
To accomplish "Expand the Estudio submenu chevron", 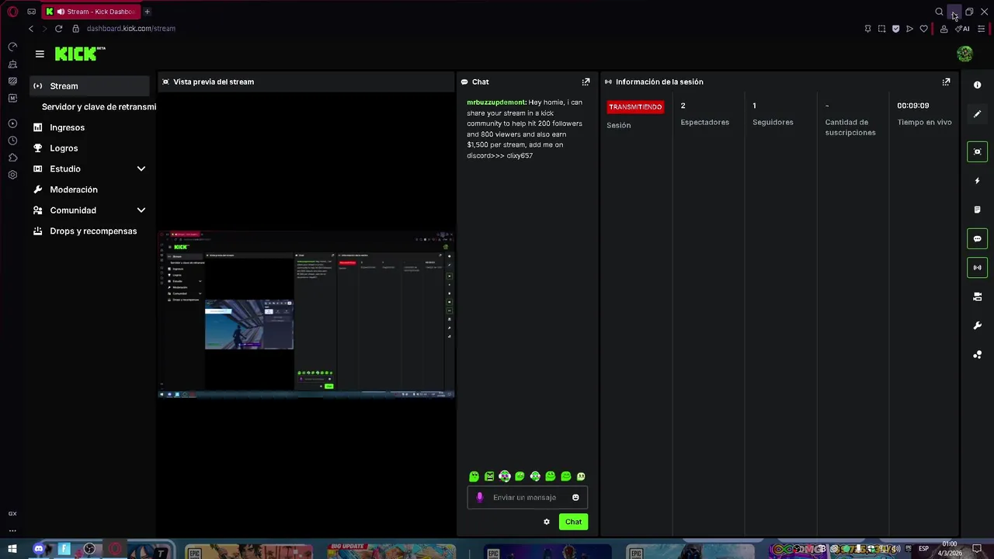I will 141,168.
